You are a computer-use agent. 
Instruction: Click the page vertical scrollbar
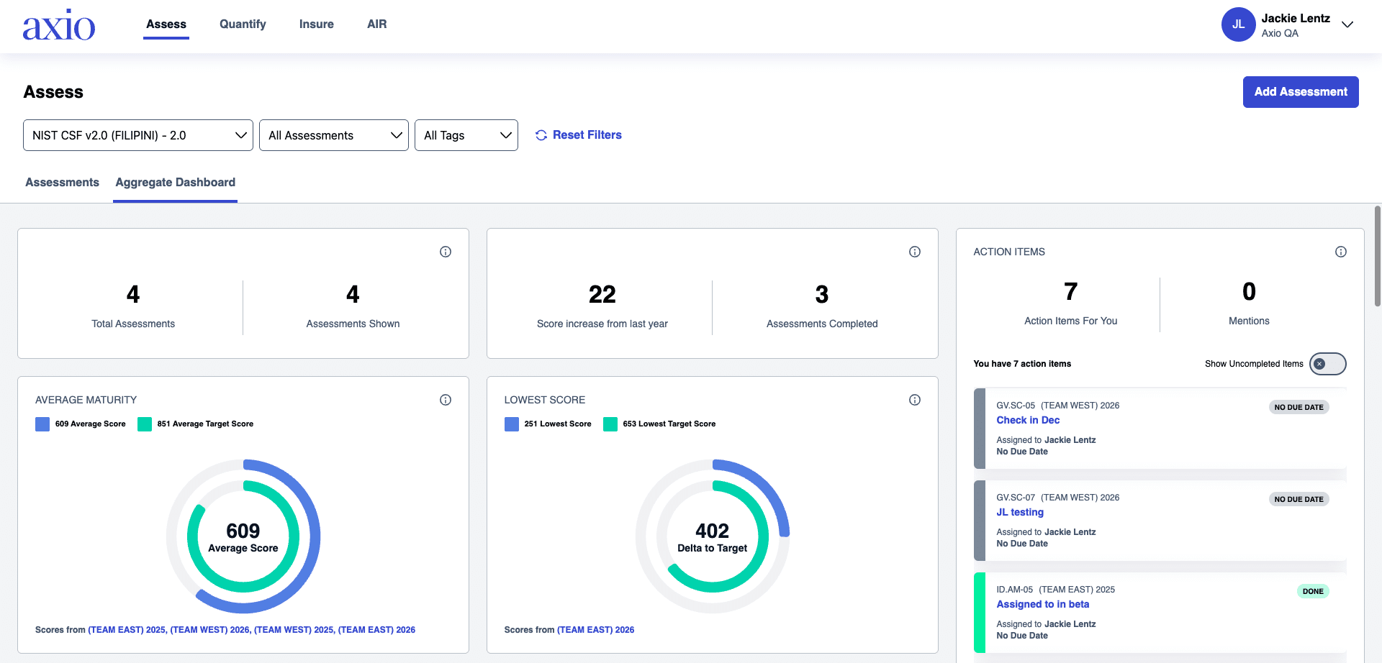(x=1378, y=257)
